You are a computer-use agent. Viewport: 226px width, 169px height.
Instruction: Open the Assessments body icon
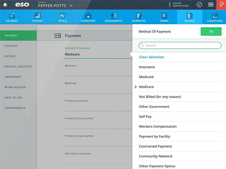tap(113, 16)
